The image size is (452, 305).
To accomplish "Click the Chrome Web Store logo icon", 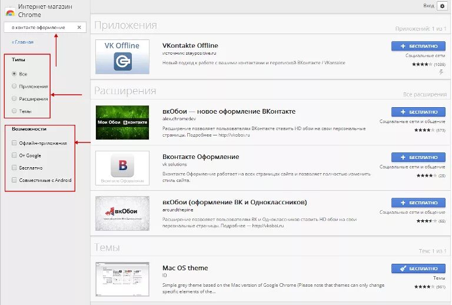I will [10, 12].
